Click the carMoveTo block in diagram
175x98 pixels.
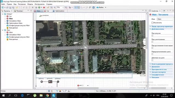(x=50, y=82)
